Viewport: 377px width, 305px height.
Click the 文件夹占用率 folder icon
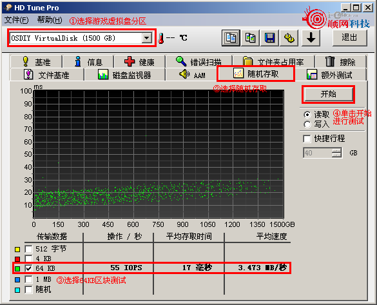[248, 61]
